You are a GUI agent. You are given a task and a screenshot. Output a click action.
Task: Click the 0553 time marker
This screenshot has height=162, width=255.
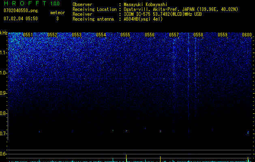tap(77, 35)
